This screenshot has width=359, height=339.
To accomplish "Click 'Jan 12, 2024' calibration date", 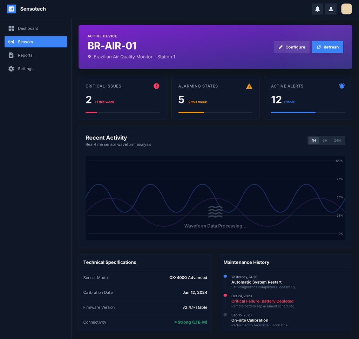I will click(x=195, y=292).
